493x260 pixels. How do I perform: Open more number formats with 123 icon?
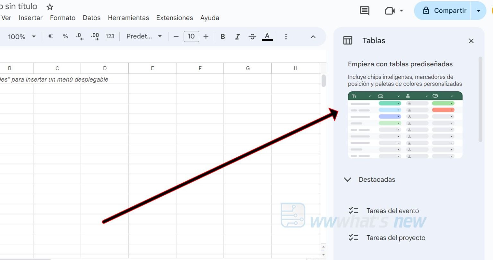point(110,36)
